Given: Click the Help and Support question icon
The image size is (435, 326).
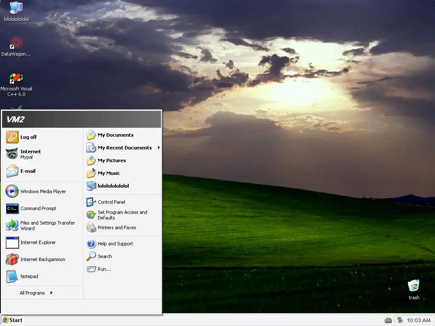Looking at the screenshot, I should tap(91, 244).
